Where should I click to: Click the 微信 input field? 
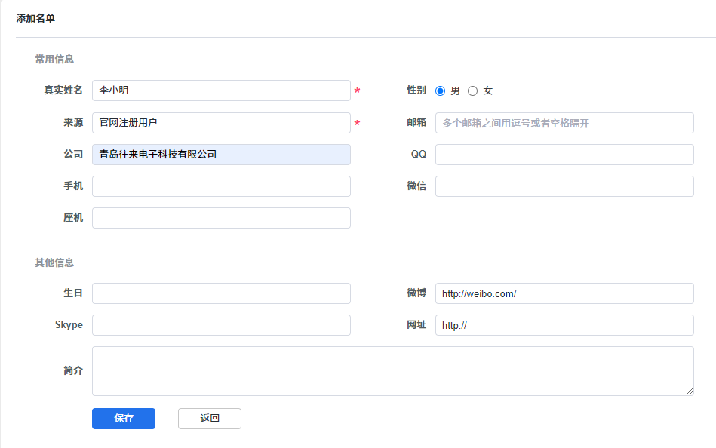[564, 186]
